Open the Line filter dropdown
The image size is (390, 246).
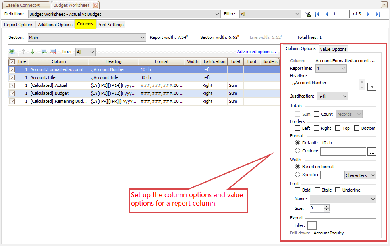(x=85, y=52)
